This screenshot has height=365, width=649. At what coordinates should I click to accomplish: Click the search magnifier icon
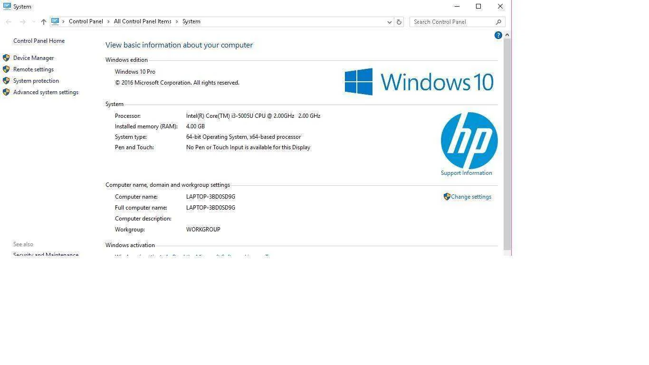click(x=498, y=22)
